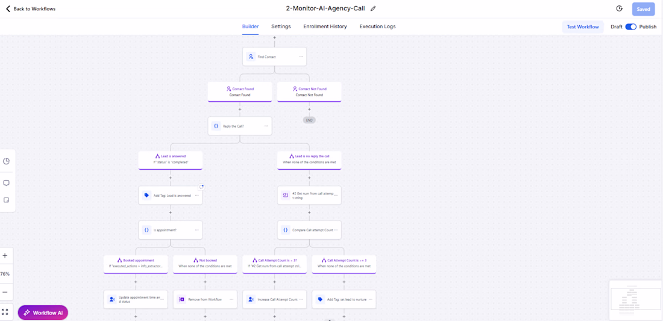This screenshot has width=663, height=321.
Task: Open the Enrollment History tab
Action: 325,26
